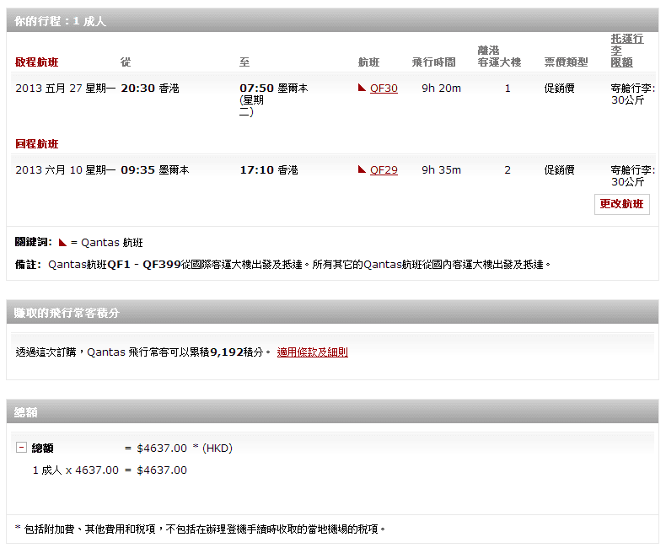666x548 pixels.
Task: Click the 賺取的飛行常客積分 section header
Action: pos(67,313)
